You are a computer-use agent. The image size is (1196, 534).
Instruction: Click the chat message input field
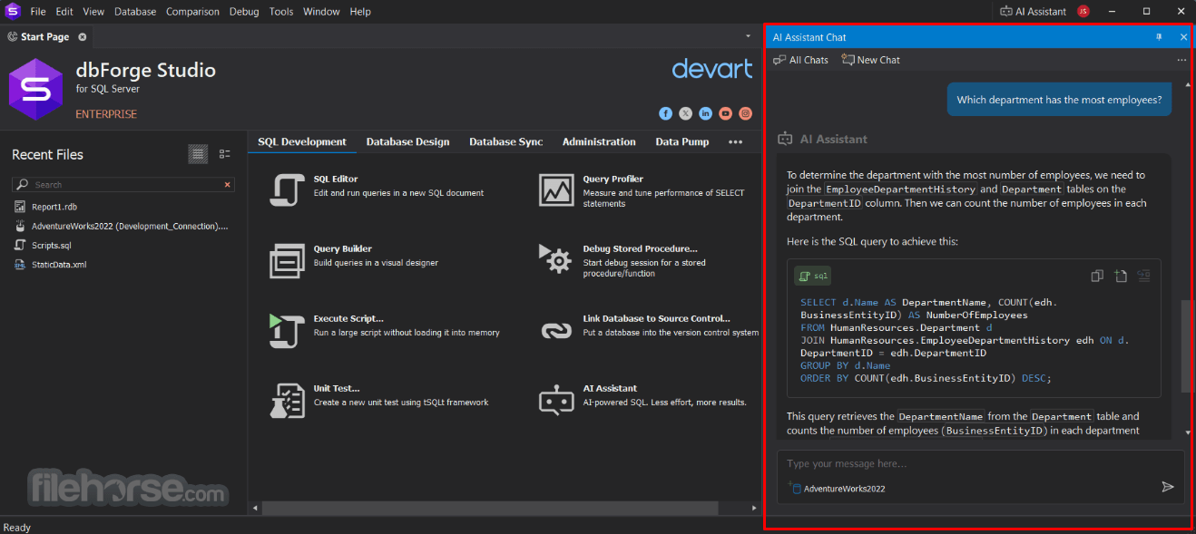tap(980, 464)
